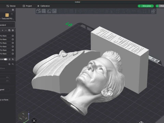Add a filament with the plus icon

tap(2, 30)
